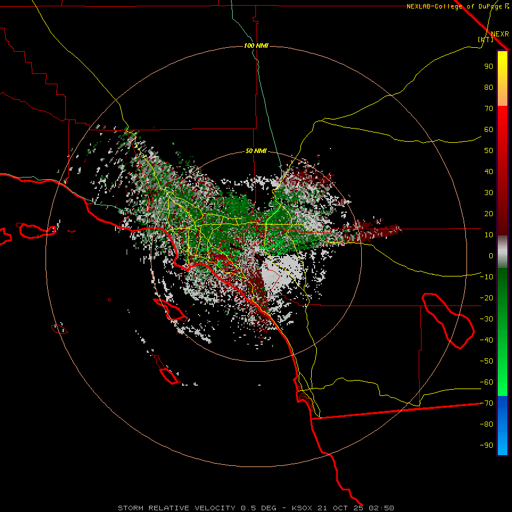512x512 pixels.
Task: Click the -40 value on the velocity scale
Action: coord(486,340)
